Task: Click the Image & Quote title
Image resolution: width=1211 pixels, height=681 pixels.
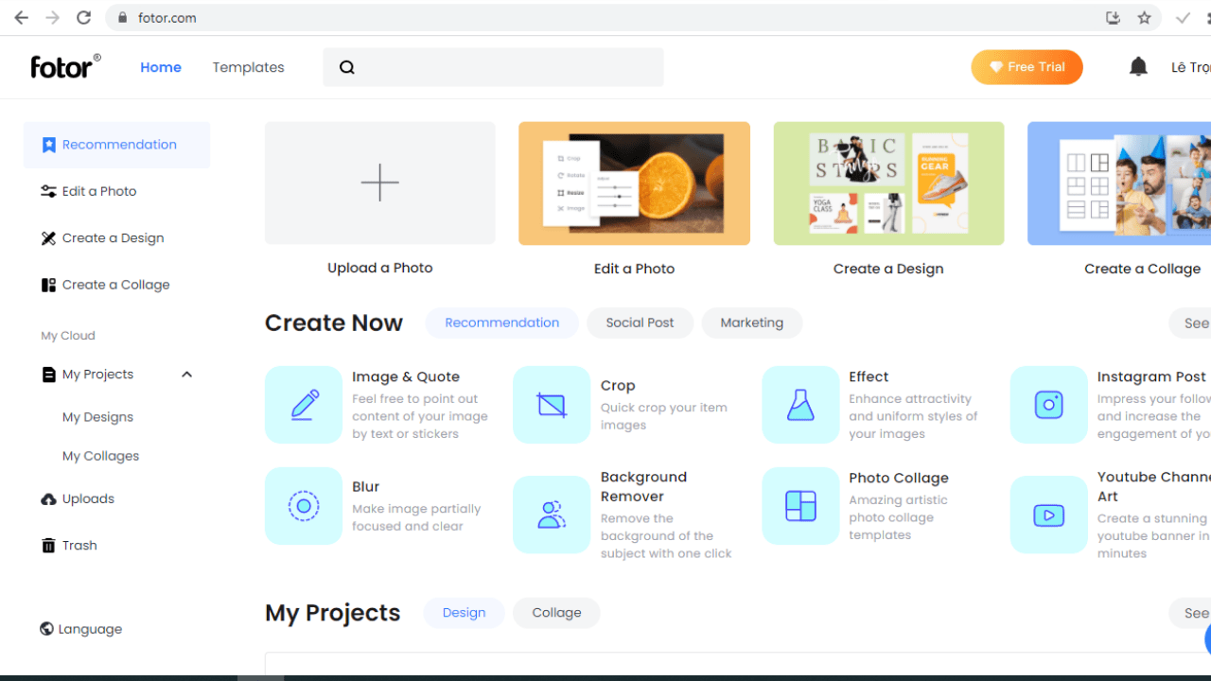Action: point(406,376)
